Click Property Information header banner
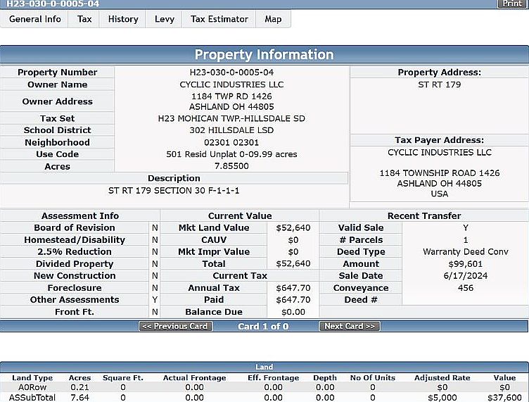 [264, 55]
